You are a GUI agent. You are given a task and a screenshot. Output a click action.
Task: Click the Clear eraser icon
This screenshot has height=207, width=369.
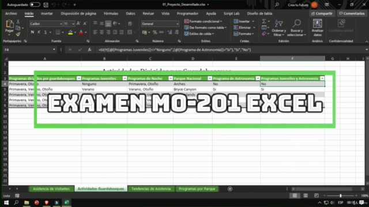click(x=264, y=34)
